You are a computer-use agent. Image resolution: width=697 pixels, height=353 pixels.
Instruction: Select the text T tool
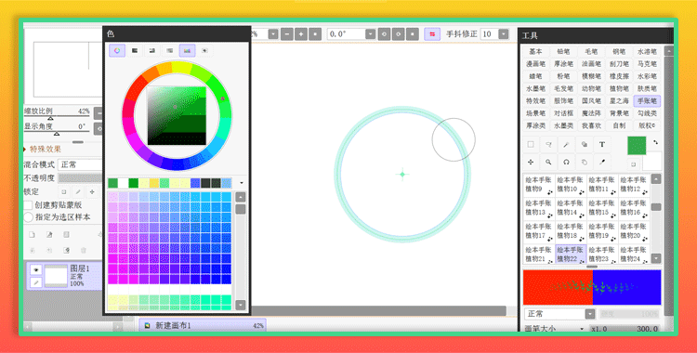[x=602, y=145]
